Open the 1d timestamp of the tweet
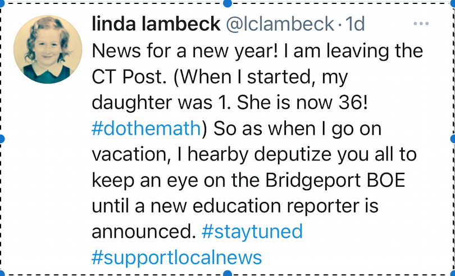455x276 pixels. coord(355,24)
